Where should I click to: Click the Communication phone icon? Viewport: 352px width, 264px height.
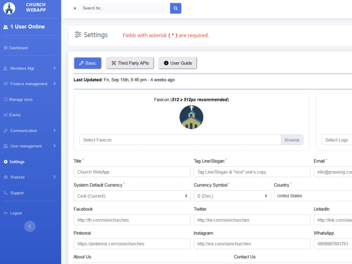coord(6,131)
